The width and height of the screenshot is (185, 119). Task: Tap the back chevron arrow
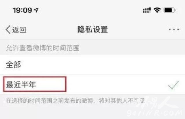pos(8,30)
